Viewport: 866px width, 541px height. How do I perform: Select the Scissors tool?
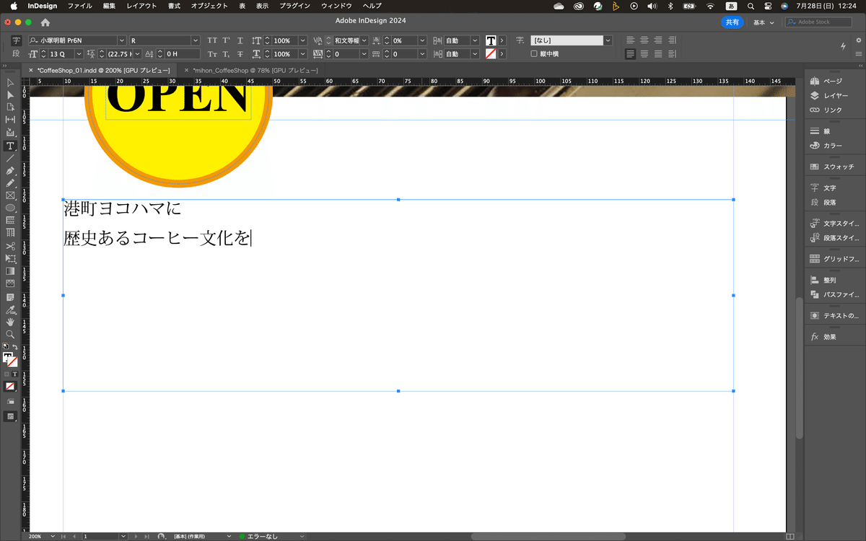[x=10, y=246]
